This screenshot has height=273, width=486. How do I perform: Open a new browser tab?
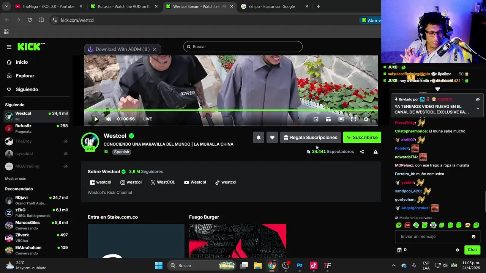(x=318, y=6)
